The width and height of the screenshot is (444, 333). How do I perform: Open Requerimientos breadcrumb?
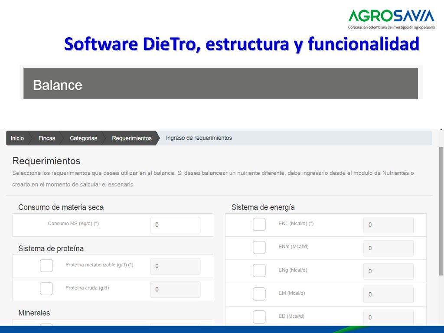(132, 138)
